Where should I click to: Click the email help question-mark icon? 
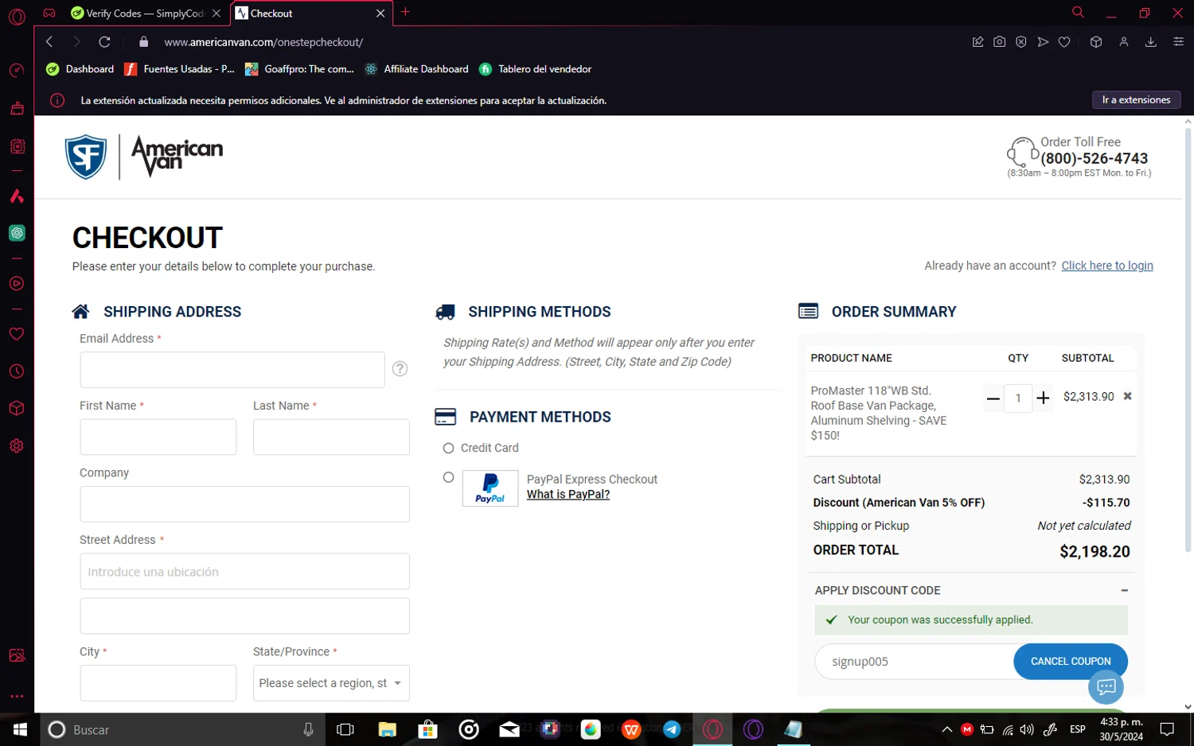[400, 369]
